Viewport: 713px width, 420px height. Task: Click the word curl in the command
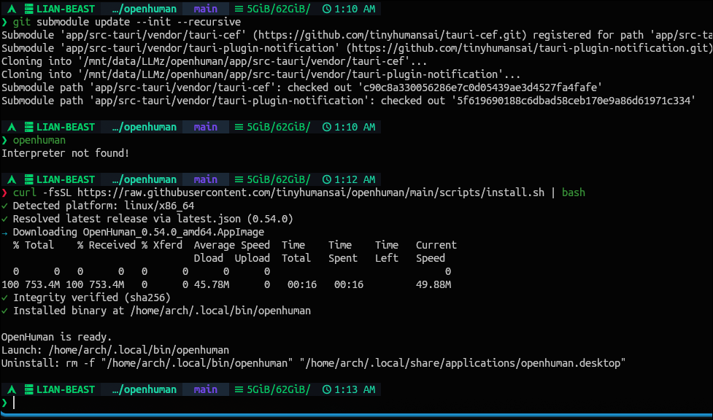tap(25, 192)
